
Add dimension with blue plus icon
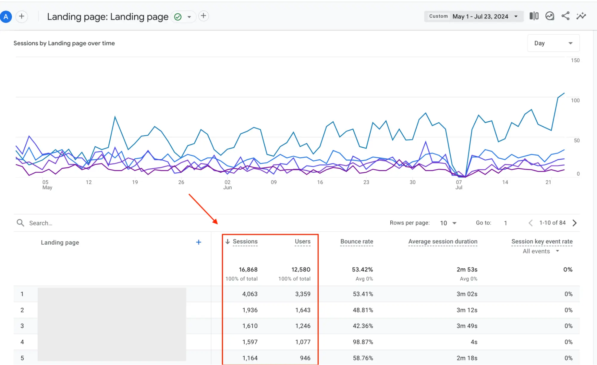tap(199, 242)
